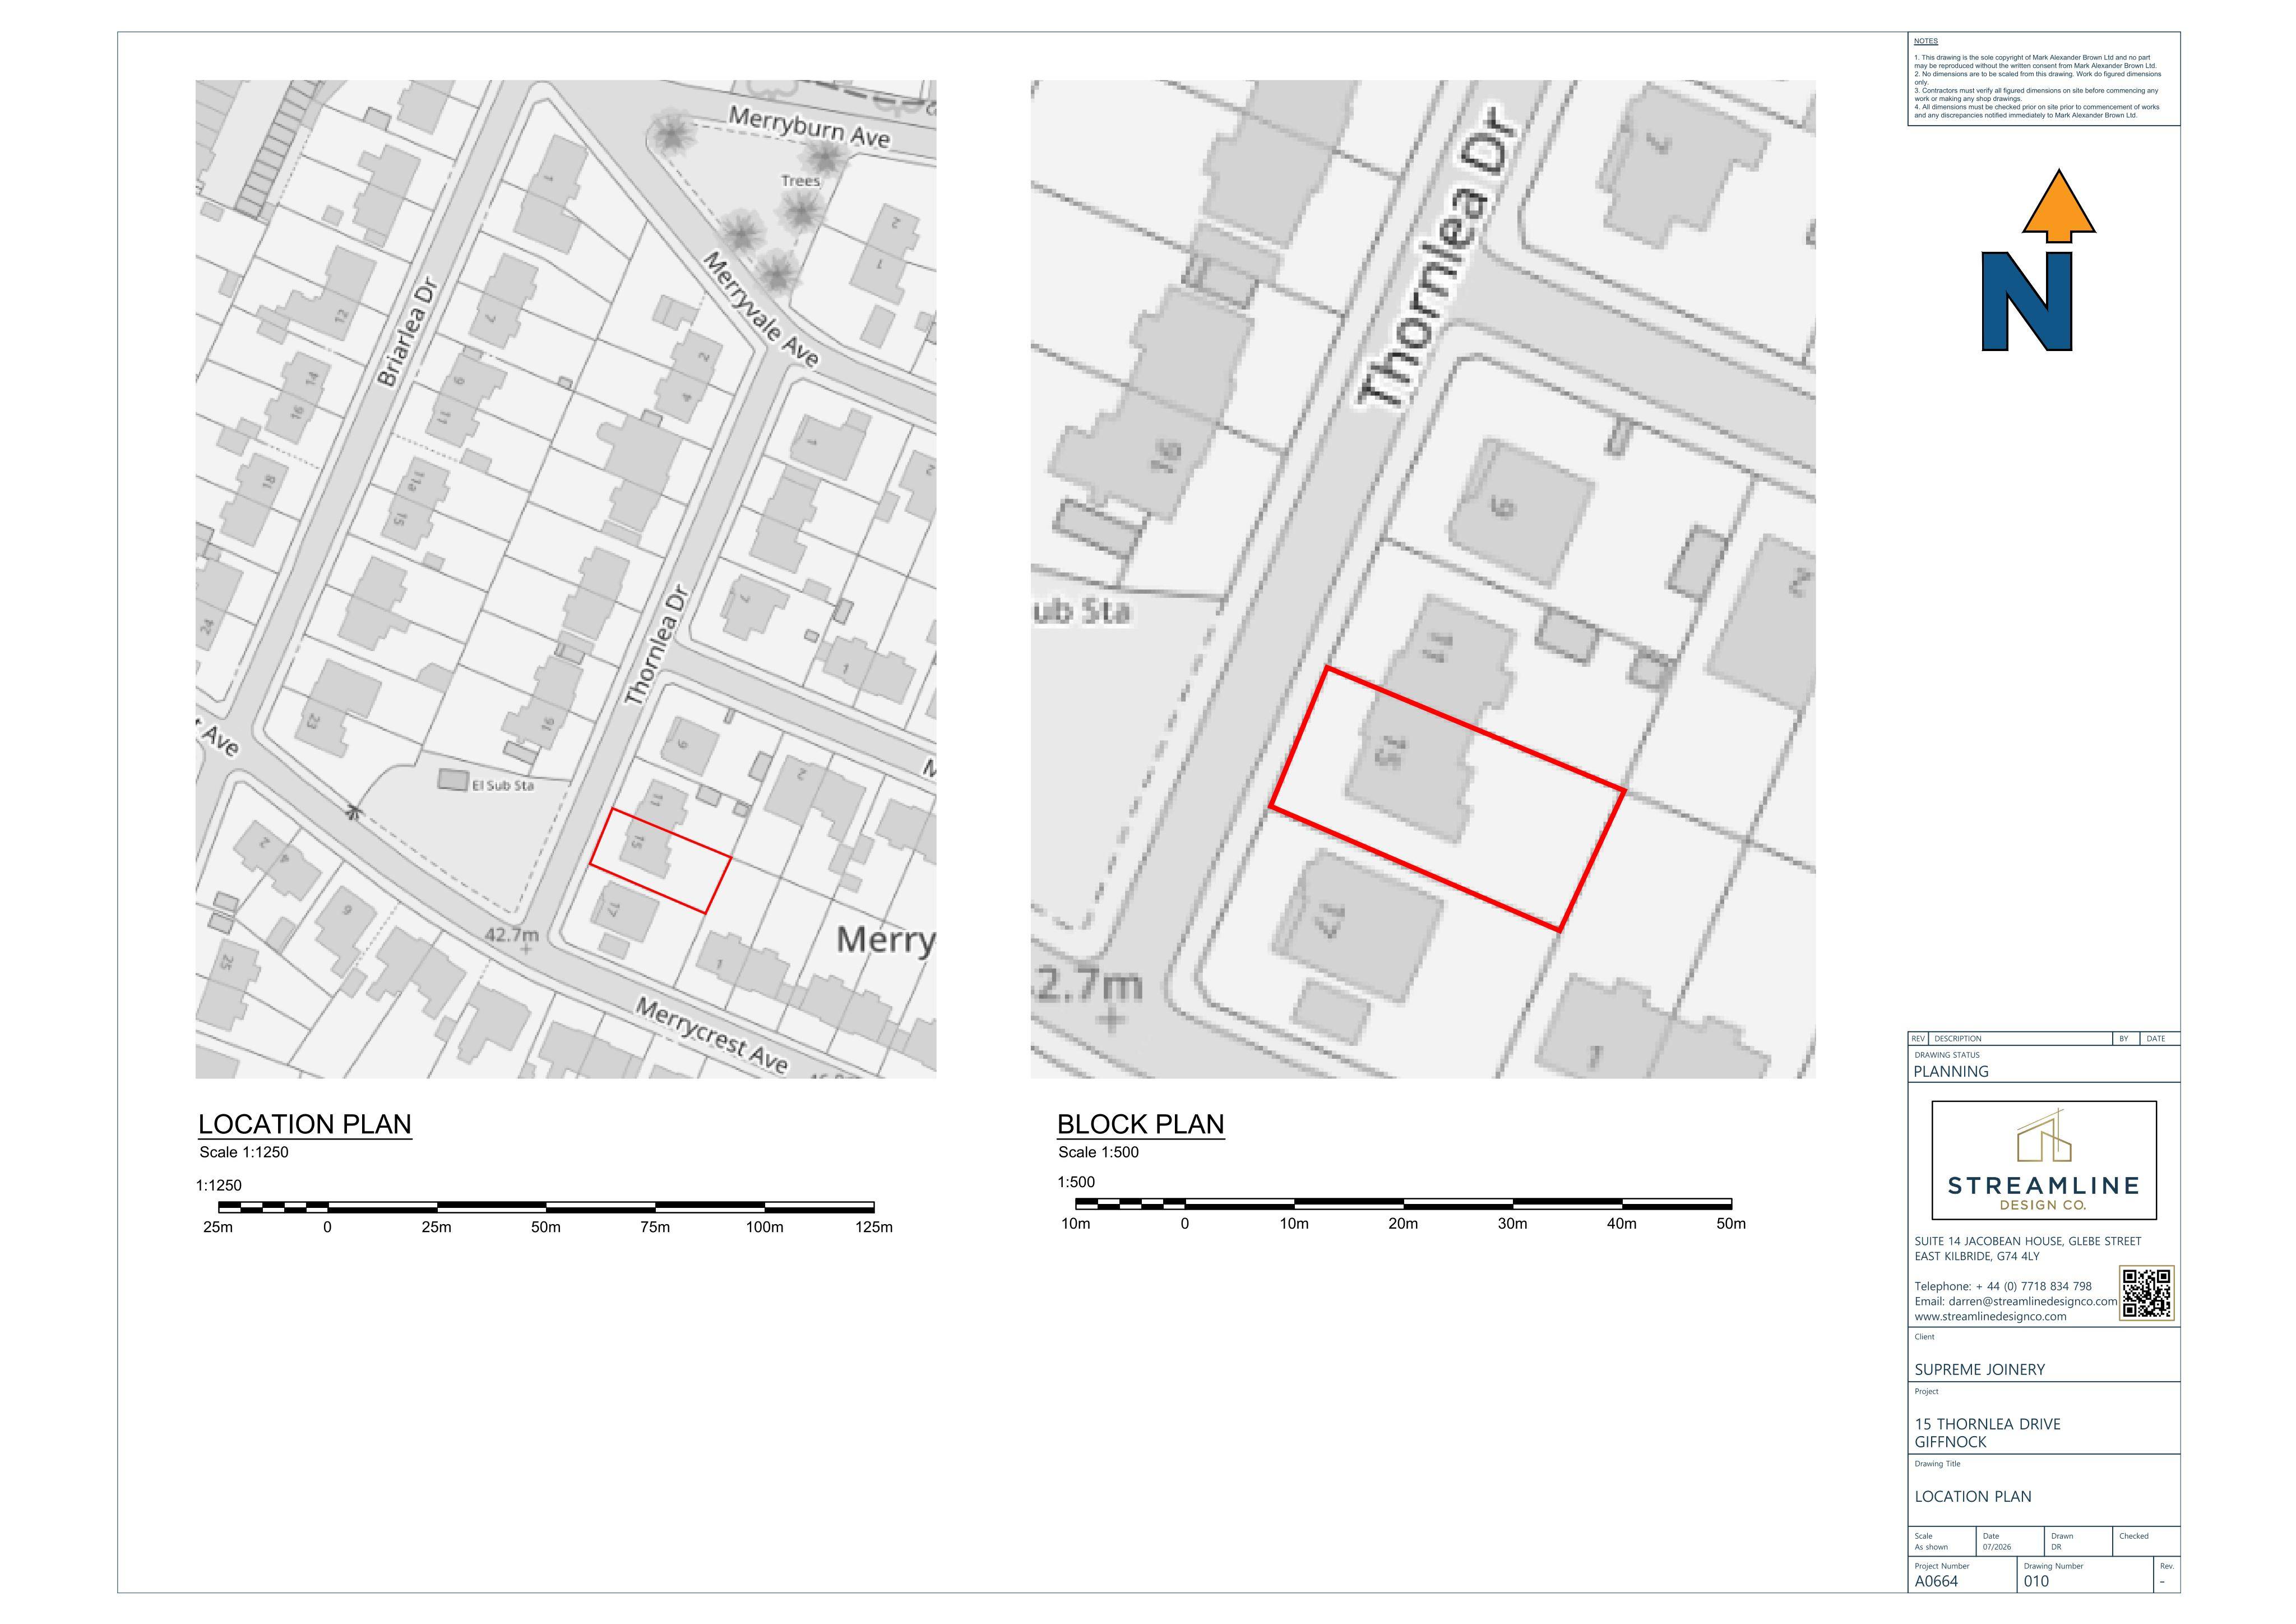The width and height of the screenshot is (2296, 1624).
Task: Click the 'Briarlea Dr' street label
Action: tap(408, 332)
